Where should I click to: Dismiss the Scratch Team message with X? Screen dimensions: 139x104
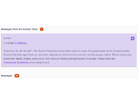[x=133, y=38]
